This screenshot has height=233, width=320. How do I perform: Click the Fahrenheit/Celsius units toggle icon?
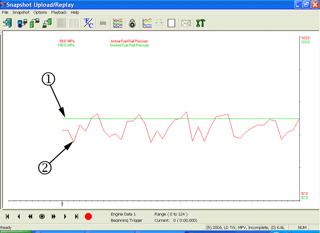coord(88,23)
